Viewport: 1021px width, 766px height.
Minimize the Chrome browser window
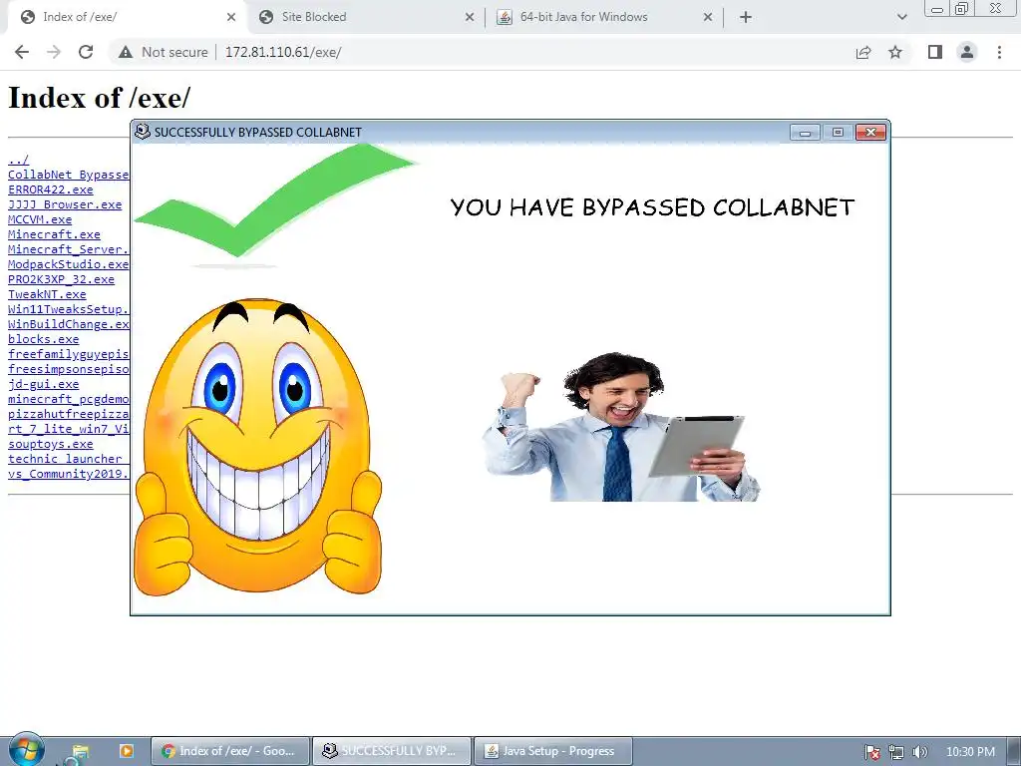937,8
